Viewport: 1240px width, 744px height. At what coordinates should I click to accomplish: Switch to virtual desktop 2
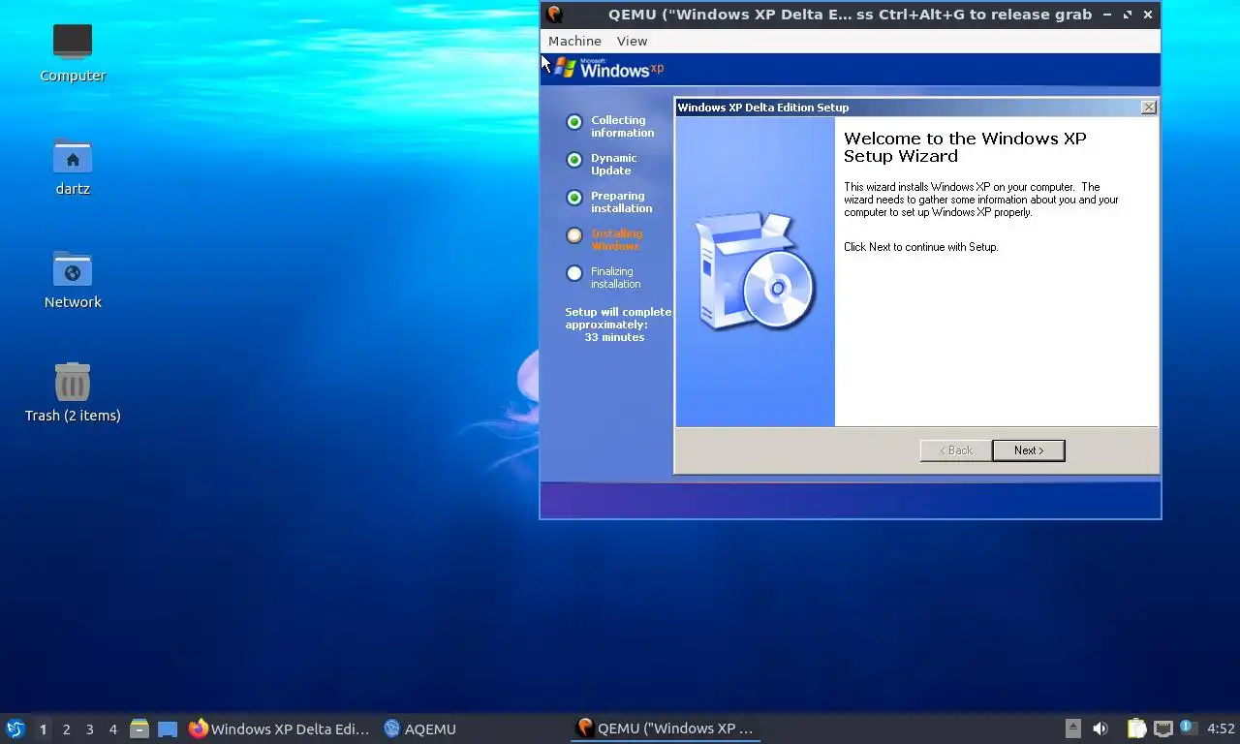(x=66, y=728)
